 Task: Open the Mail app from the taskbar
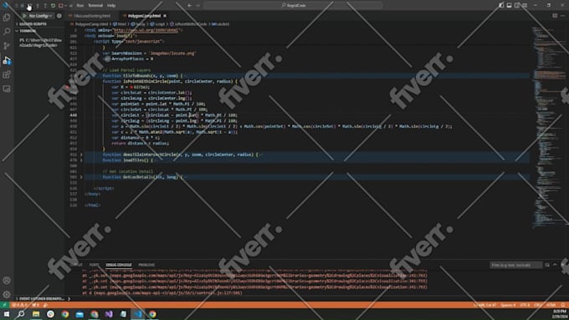[x=79, y=314]
